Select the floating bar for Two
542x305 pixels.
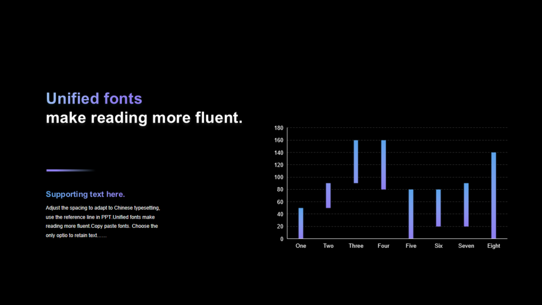328,196
